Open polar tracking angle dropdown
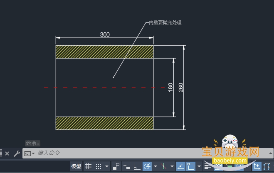 (156, 166)
